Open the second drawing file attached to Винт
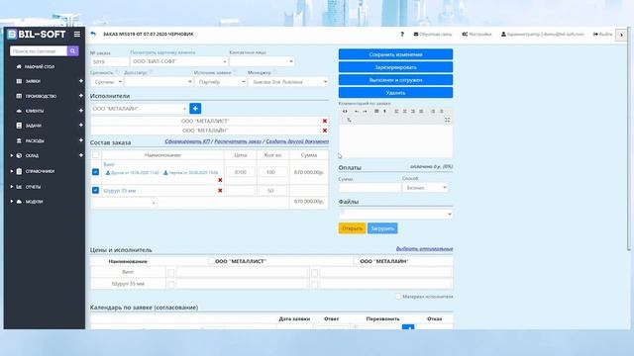Viewport: 634px width, 356px height. (x=191, y=173)
